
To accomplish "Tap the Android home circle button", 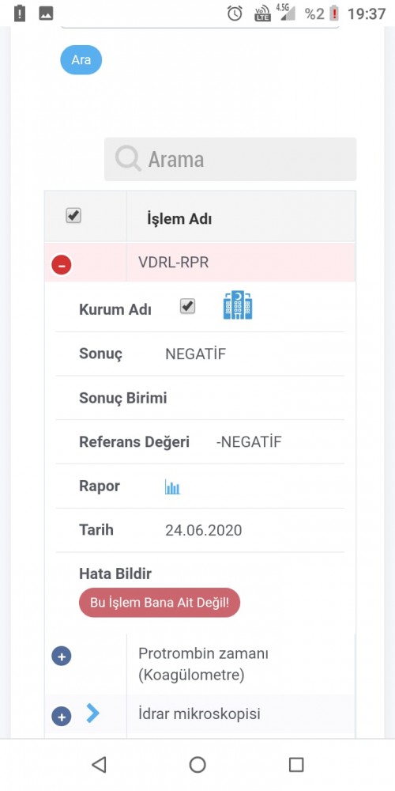I will pos(197,765).
